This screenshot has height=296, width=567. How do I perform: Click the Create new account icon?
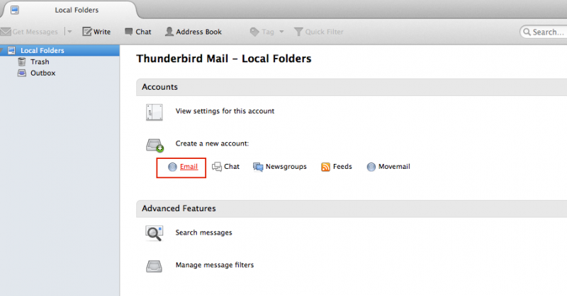[155, 145]
